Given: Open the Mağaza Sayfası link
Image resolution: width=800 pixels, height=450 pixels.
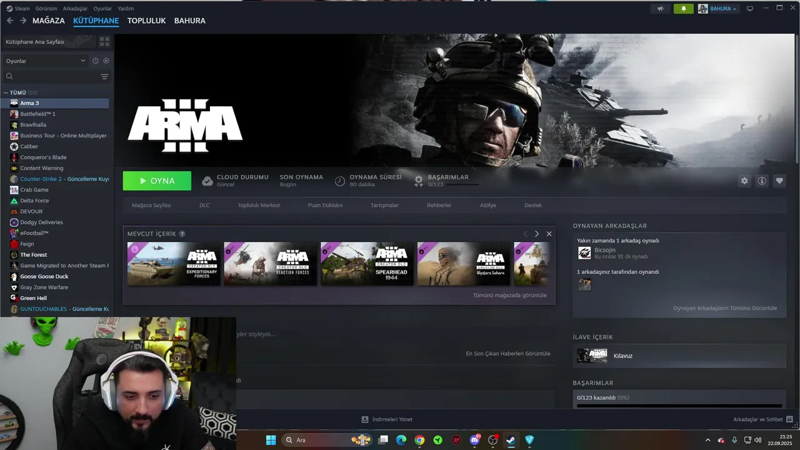Looking at the screenshot, I should click(151, 205).
